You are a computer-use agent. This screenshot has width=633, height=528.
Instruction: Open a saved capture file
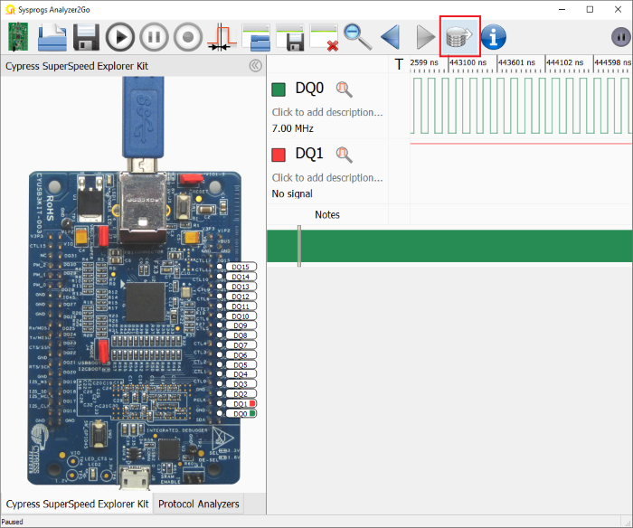(x=52, y=37)
